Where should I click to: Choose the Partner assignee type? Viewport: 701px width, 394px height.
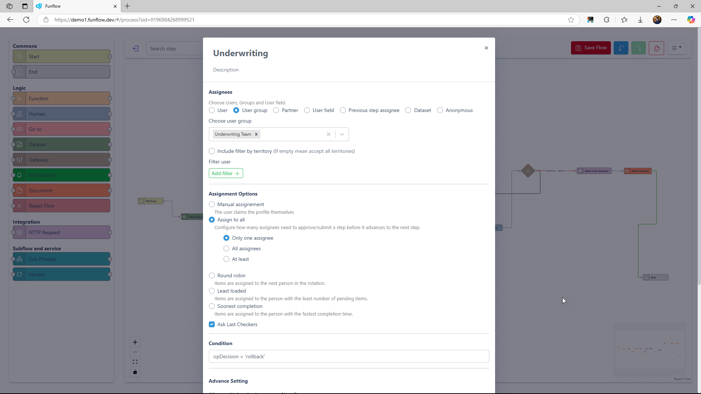point(276,110)
